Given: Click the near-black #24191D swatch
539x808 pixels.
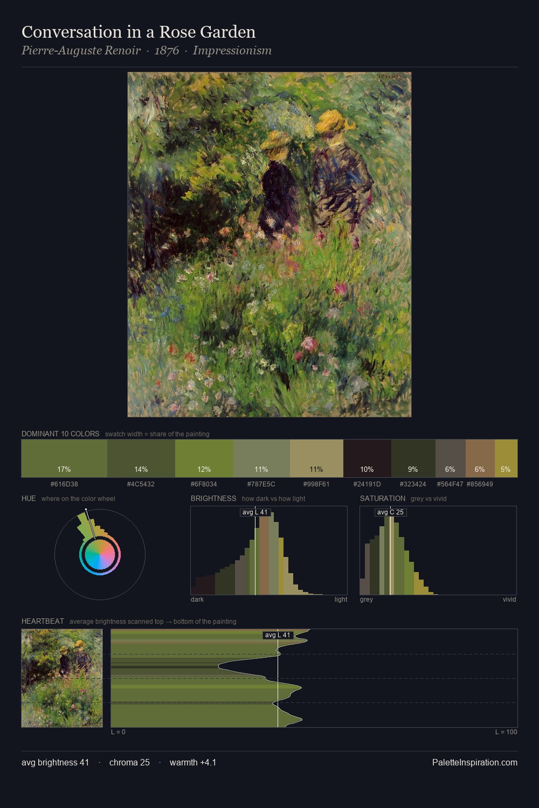Looking at the screenshot, I should click(x=367, y=458).
